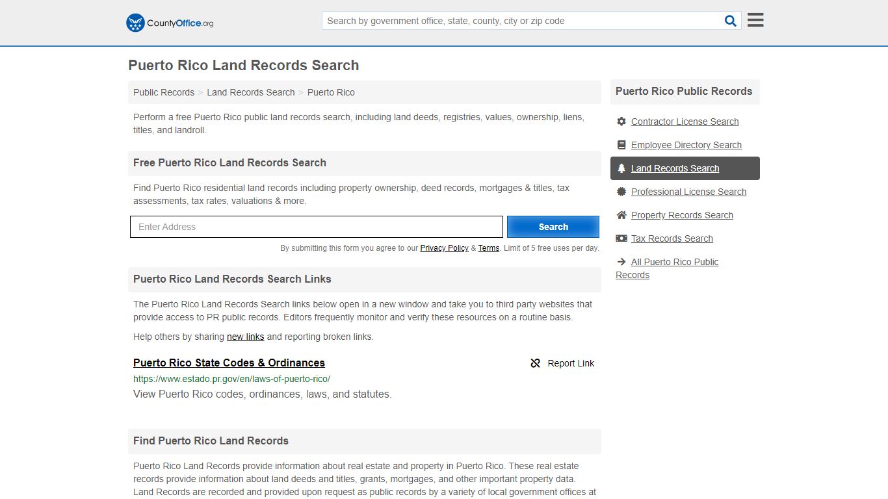Open the hamburger menu icon
This screenshot has width=888, height=499.
point(755,20)
